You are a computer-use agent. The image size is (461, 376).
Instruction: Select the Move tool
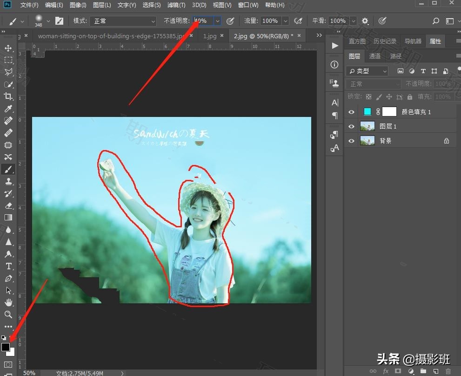8,48
